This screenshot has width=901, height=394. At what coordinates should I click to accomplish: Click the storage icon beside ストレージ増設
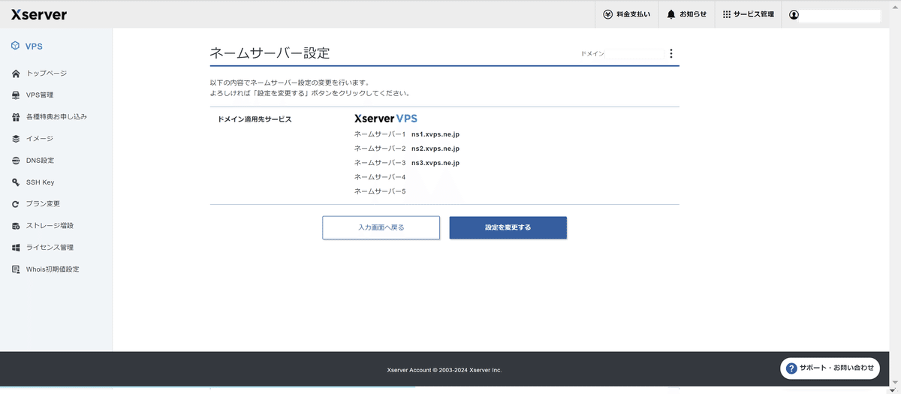coord(16,226)
